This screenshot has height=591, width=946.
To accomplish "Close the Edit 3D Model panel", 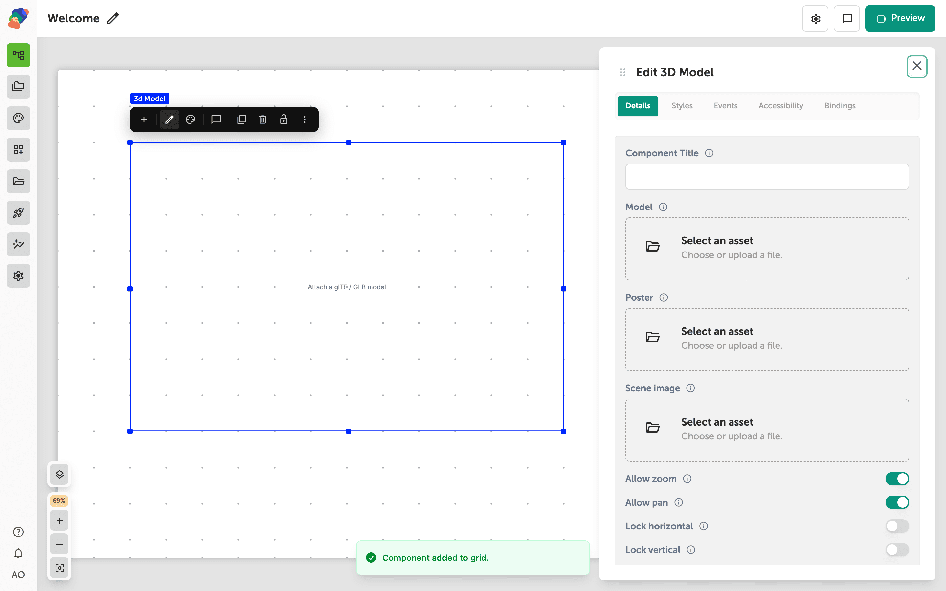I will pos(917,66).
